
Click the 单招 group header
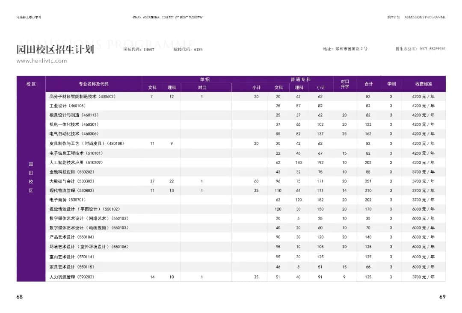205,80
